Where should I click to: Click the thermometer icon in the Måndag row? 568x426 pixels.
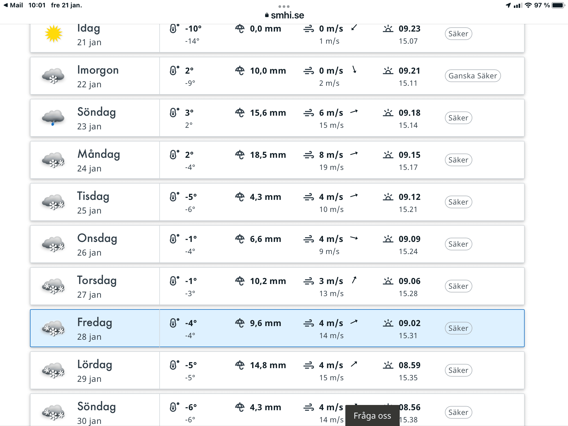coord(174,155)
